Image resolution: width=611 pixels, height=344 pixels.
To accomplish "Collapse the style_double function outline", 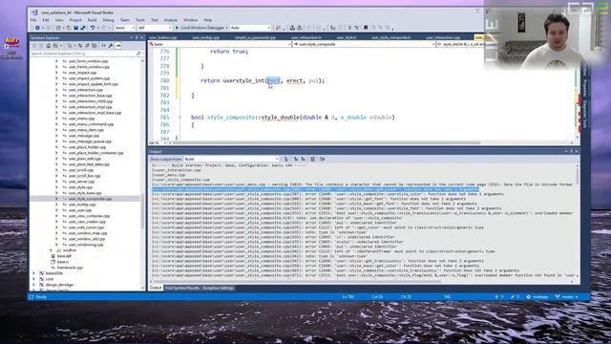I will [x=179, y=117].
